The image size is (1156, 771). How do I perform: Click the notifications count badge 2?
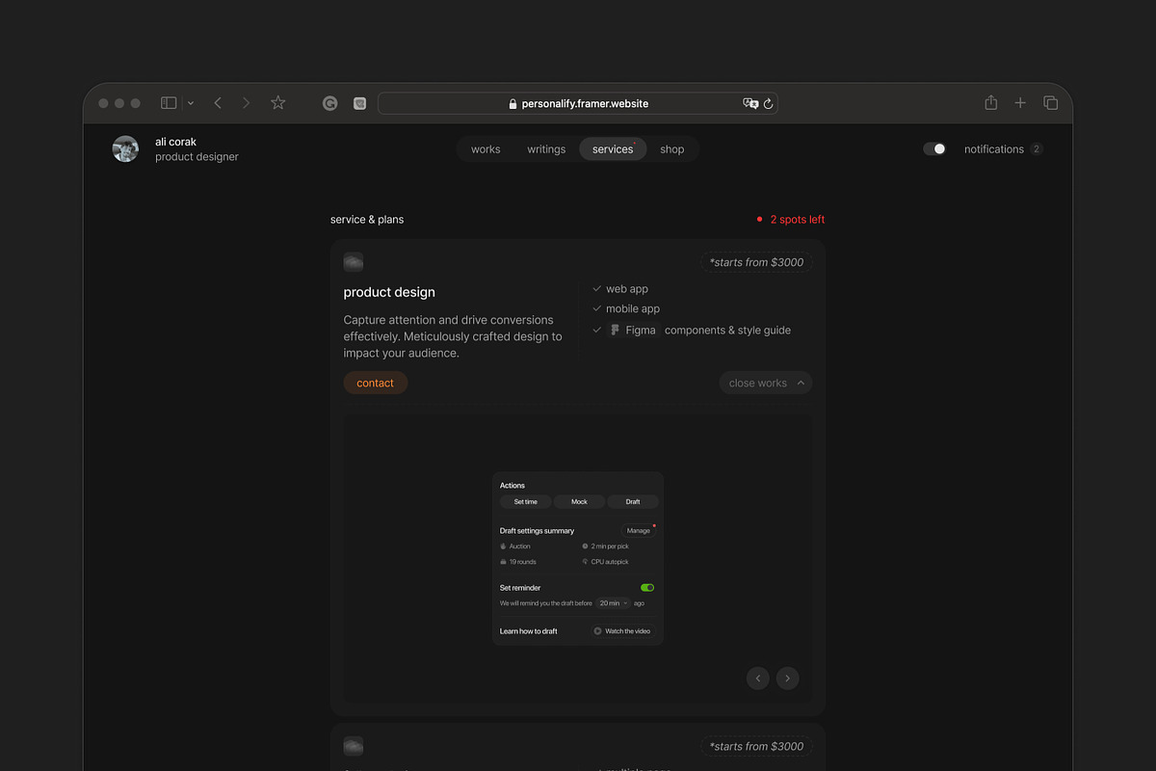point(1037,149)
